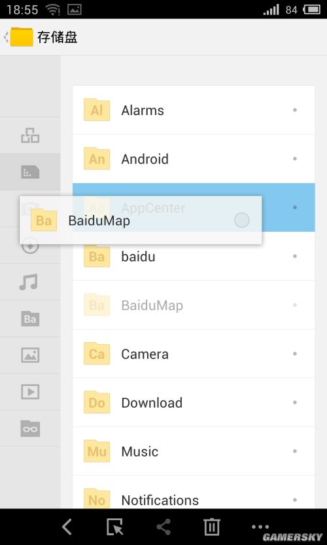The image size is (327, 545).
Task: Open the Ba shortcut in sidebar
Action: pyautogui.click(x=30, y=319)
